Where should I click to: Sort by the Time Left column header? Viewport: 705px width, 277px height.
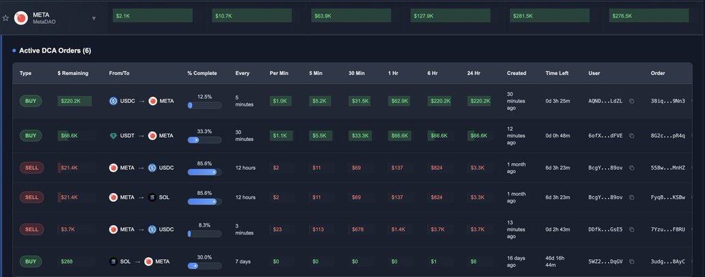coord(557,73)
